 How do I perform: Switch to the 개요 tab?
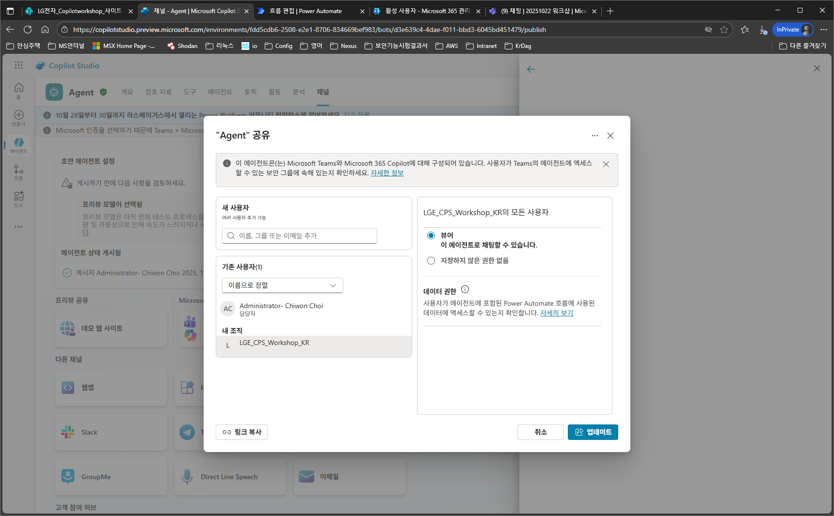pos(127,92)
